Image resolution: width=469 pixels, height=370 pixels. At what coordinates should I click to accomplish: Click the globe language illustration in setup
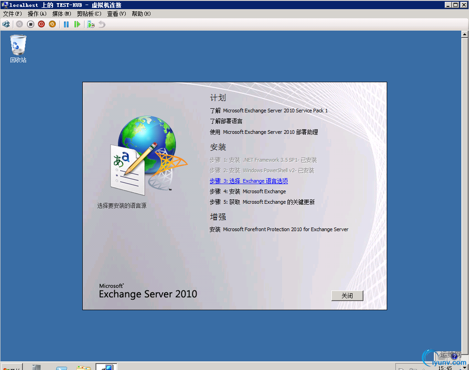click(x=149, y=155)
